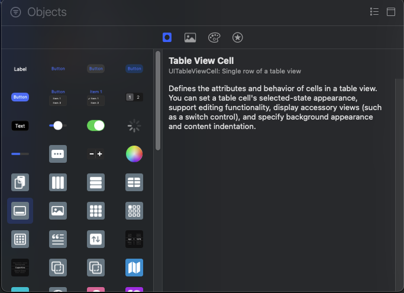This screenshot has height=293, width=404.
Task: Select the Collection View Cell outlined grid icon
Action: [134, 211]
